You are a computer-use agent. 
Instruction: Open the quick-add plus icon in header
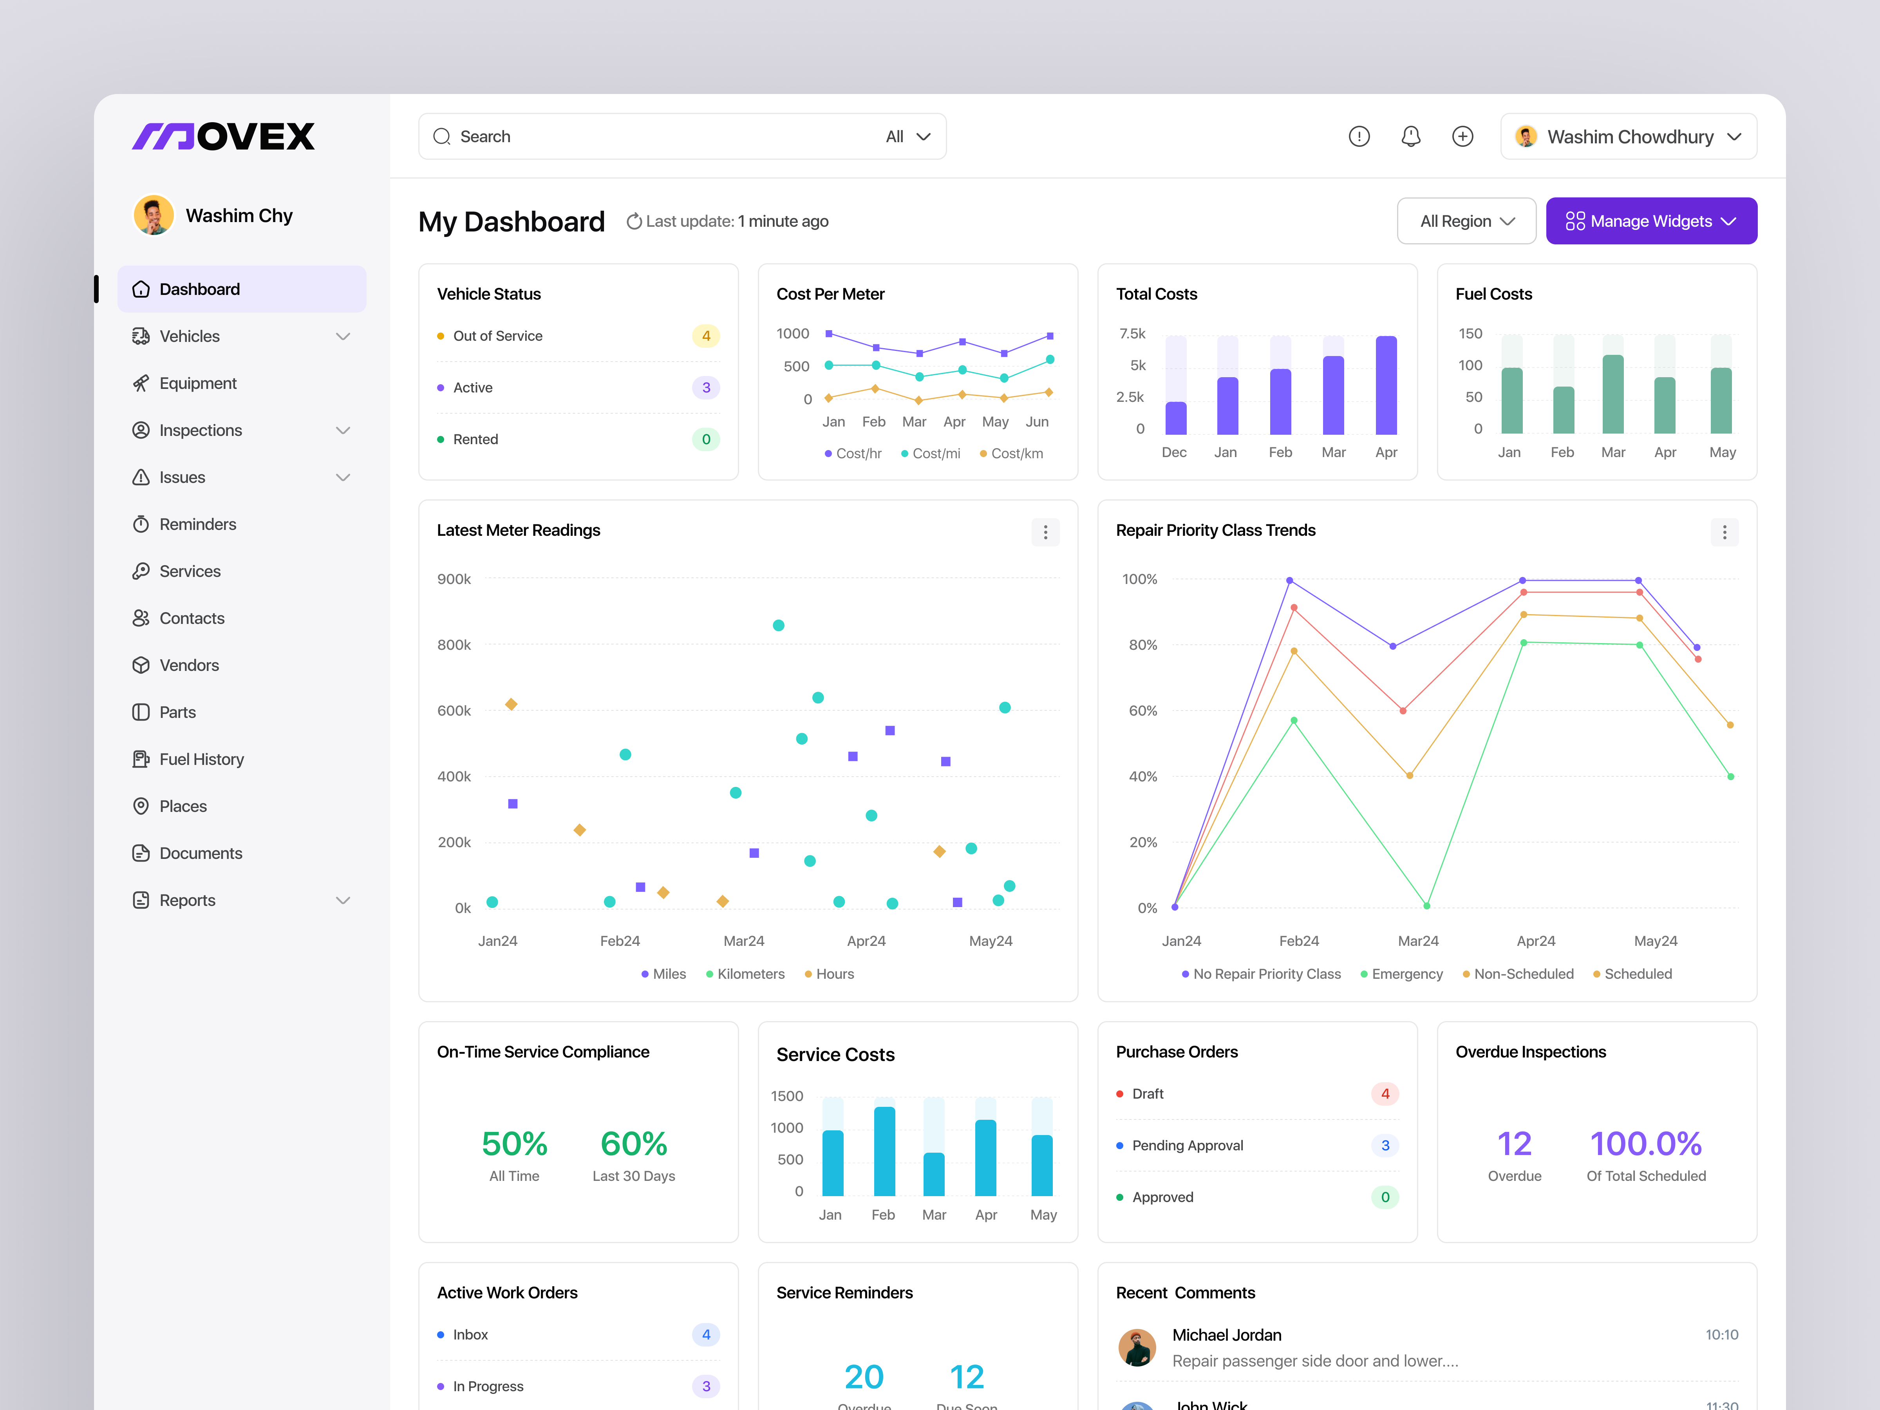click(1463, 136)
